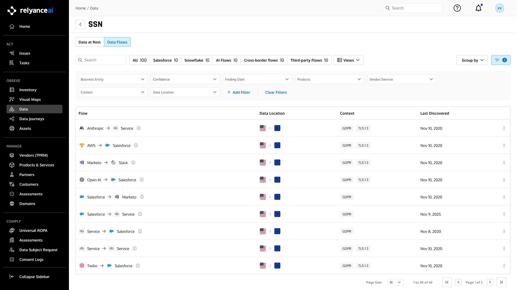This screenshot has width=517, height=290.
Task: Open Visual Maps in sidebar
Action: click(x=30, y=99)
